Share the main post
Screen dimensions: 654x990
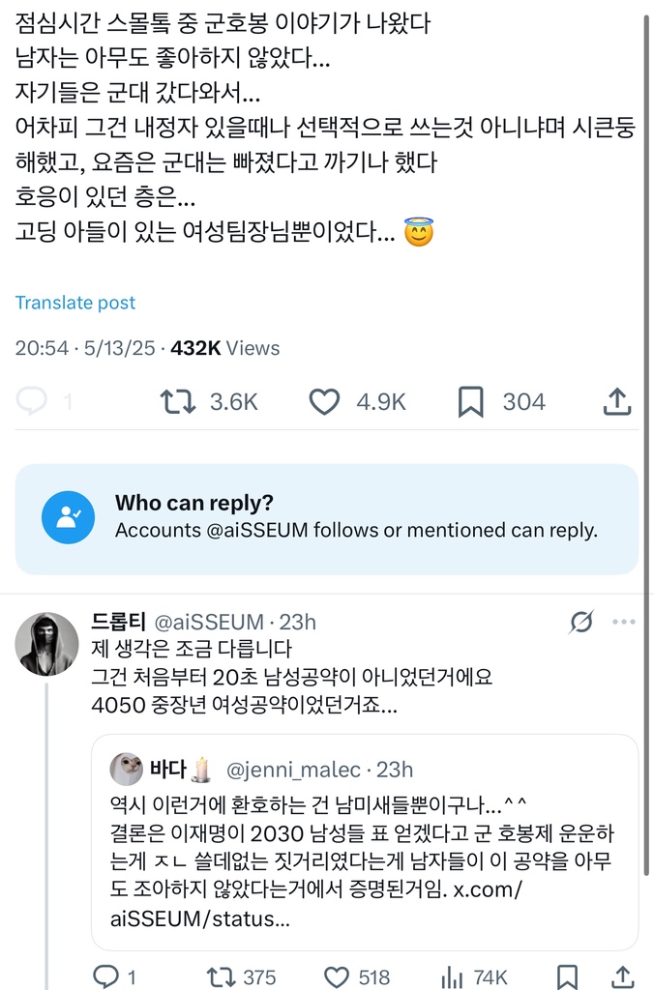(x=616, y=402)
